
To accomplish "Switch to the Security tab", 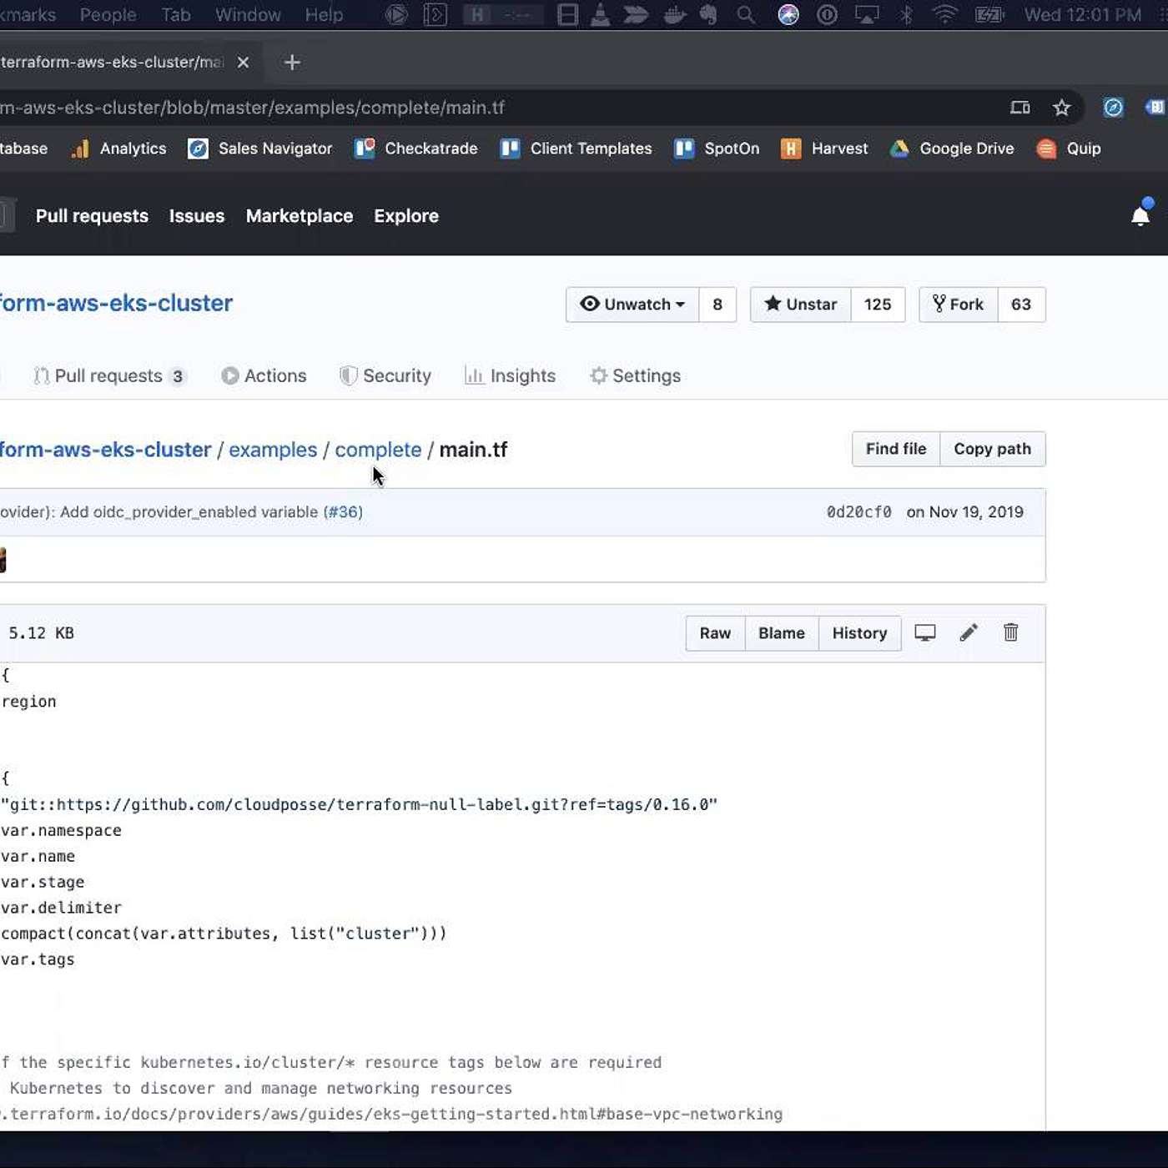I will point(385,376).
